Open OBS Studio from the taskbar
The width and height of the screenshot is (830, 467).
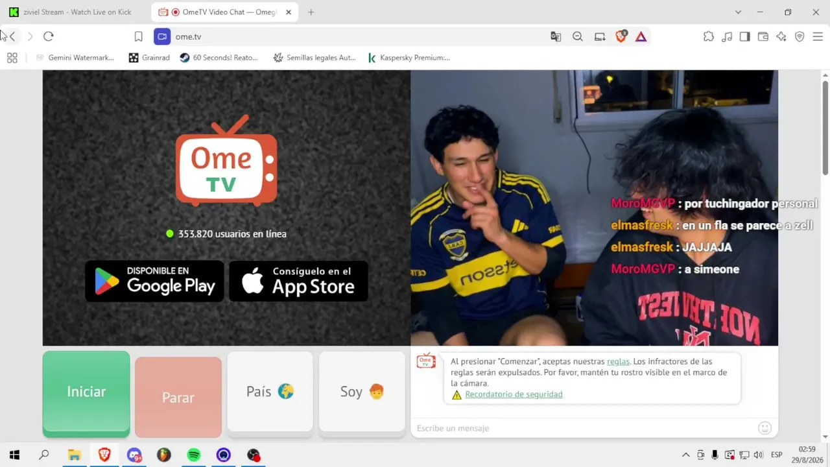[x=254, y=455]
